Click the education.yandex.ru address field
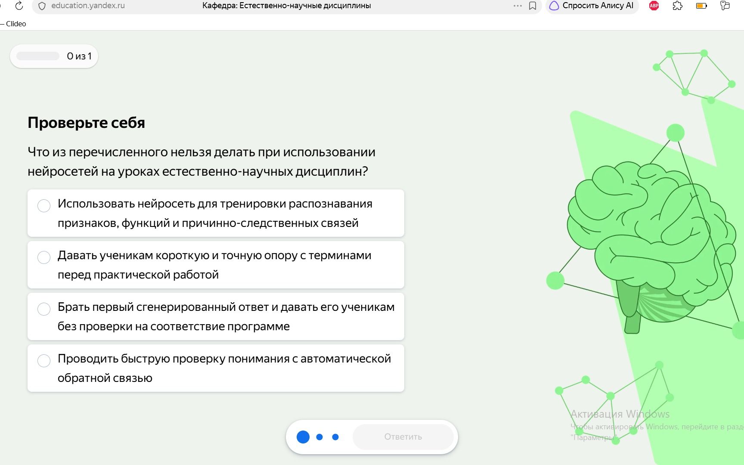Image resolution: width=744 pixels, height=465 pixels. (x=88, y=6)
